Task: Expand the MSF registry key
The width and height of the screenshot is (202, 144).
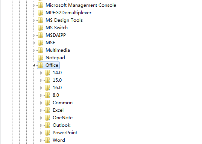Action: pos(34,43)
